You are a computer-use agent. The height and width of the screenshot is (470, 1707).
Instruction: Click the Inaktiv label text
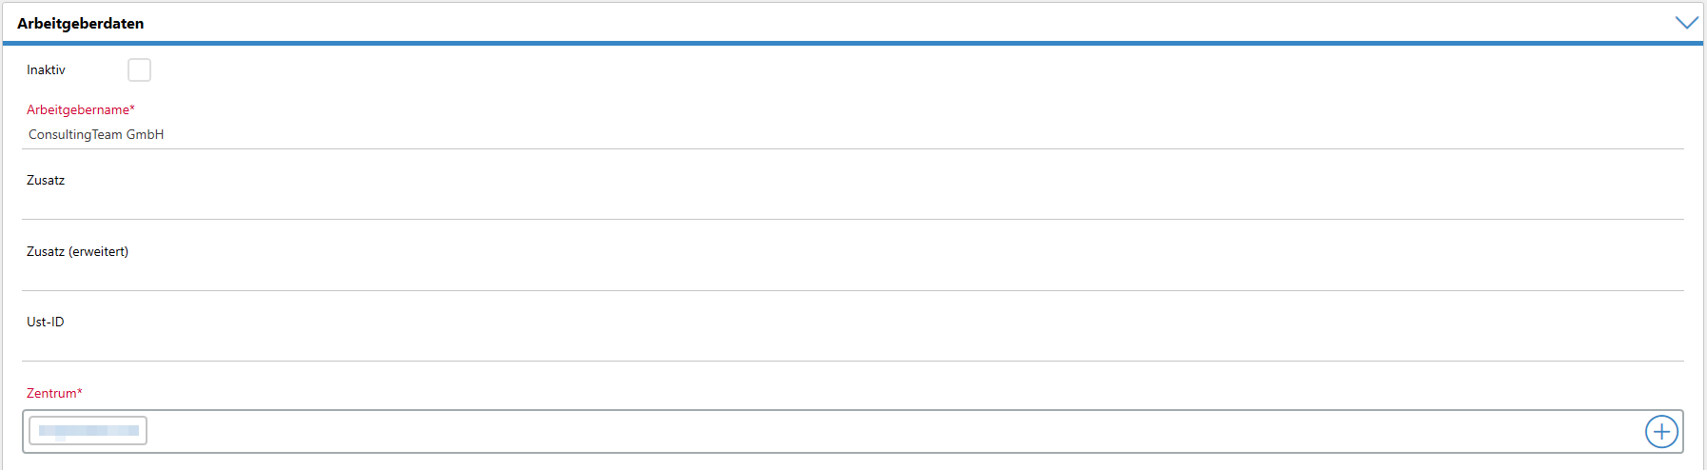pos(46,69)
